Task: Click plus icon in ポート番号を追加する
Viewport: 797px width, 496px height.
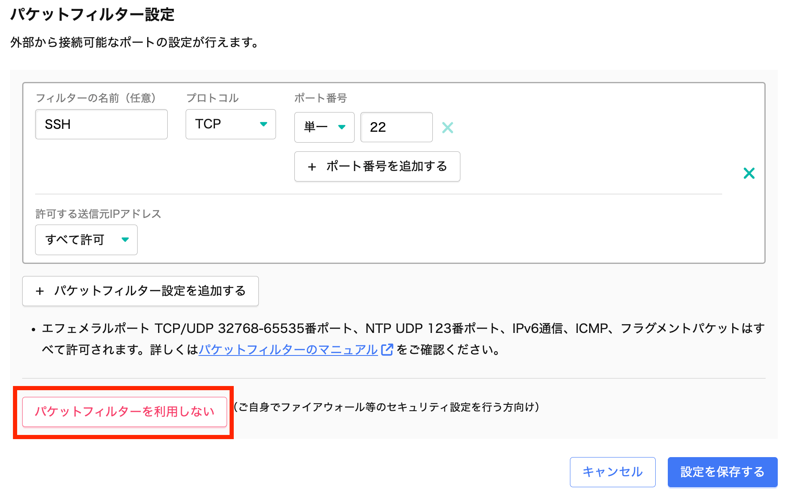Action: (312, 167)
